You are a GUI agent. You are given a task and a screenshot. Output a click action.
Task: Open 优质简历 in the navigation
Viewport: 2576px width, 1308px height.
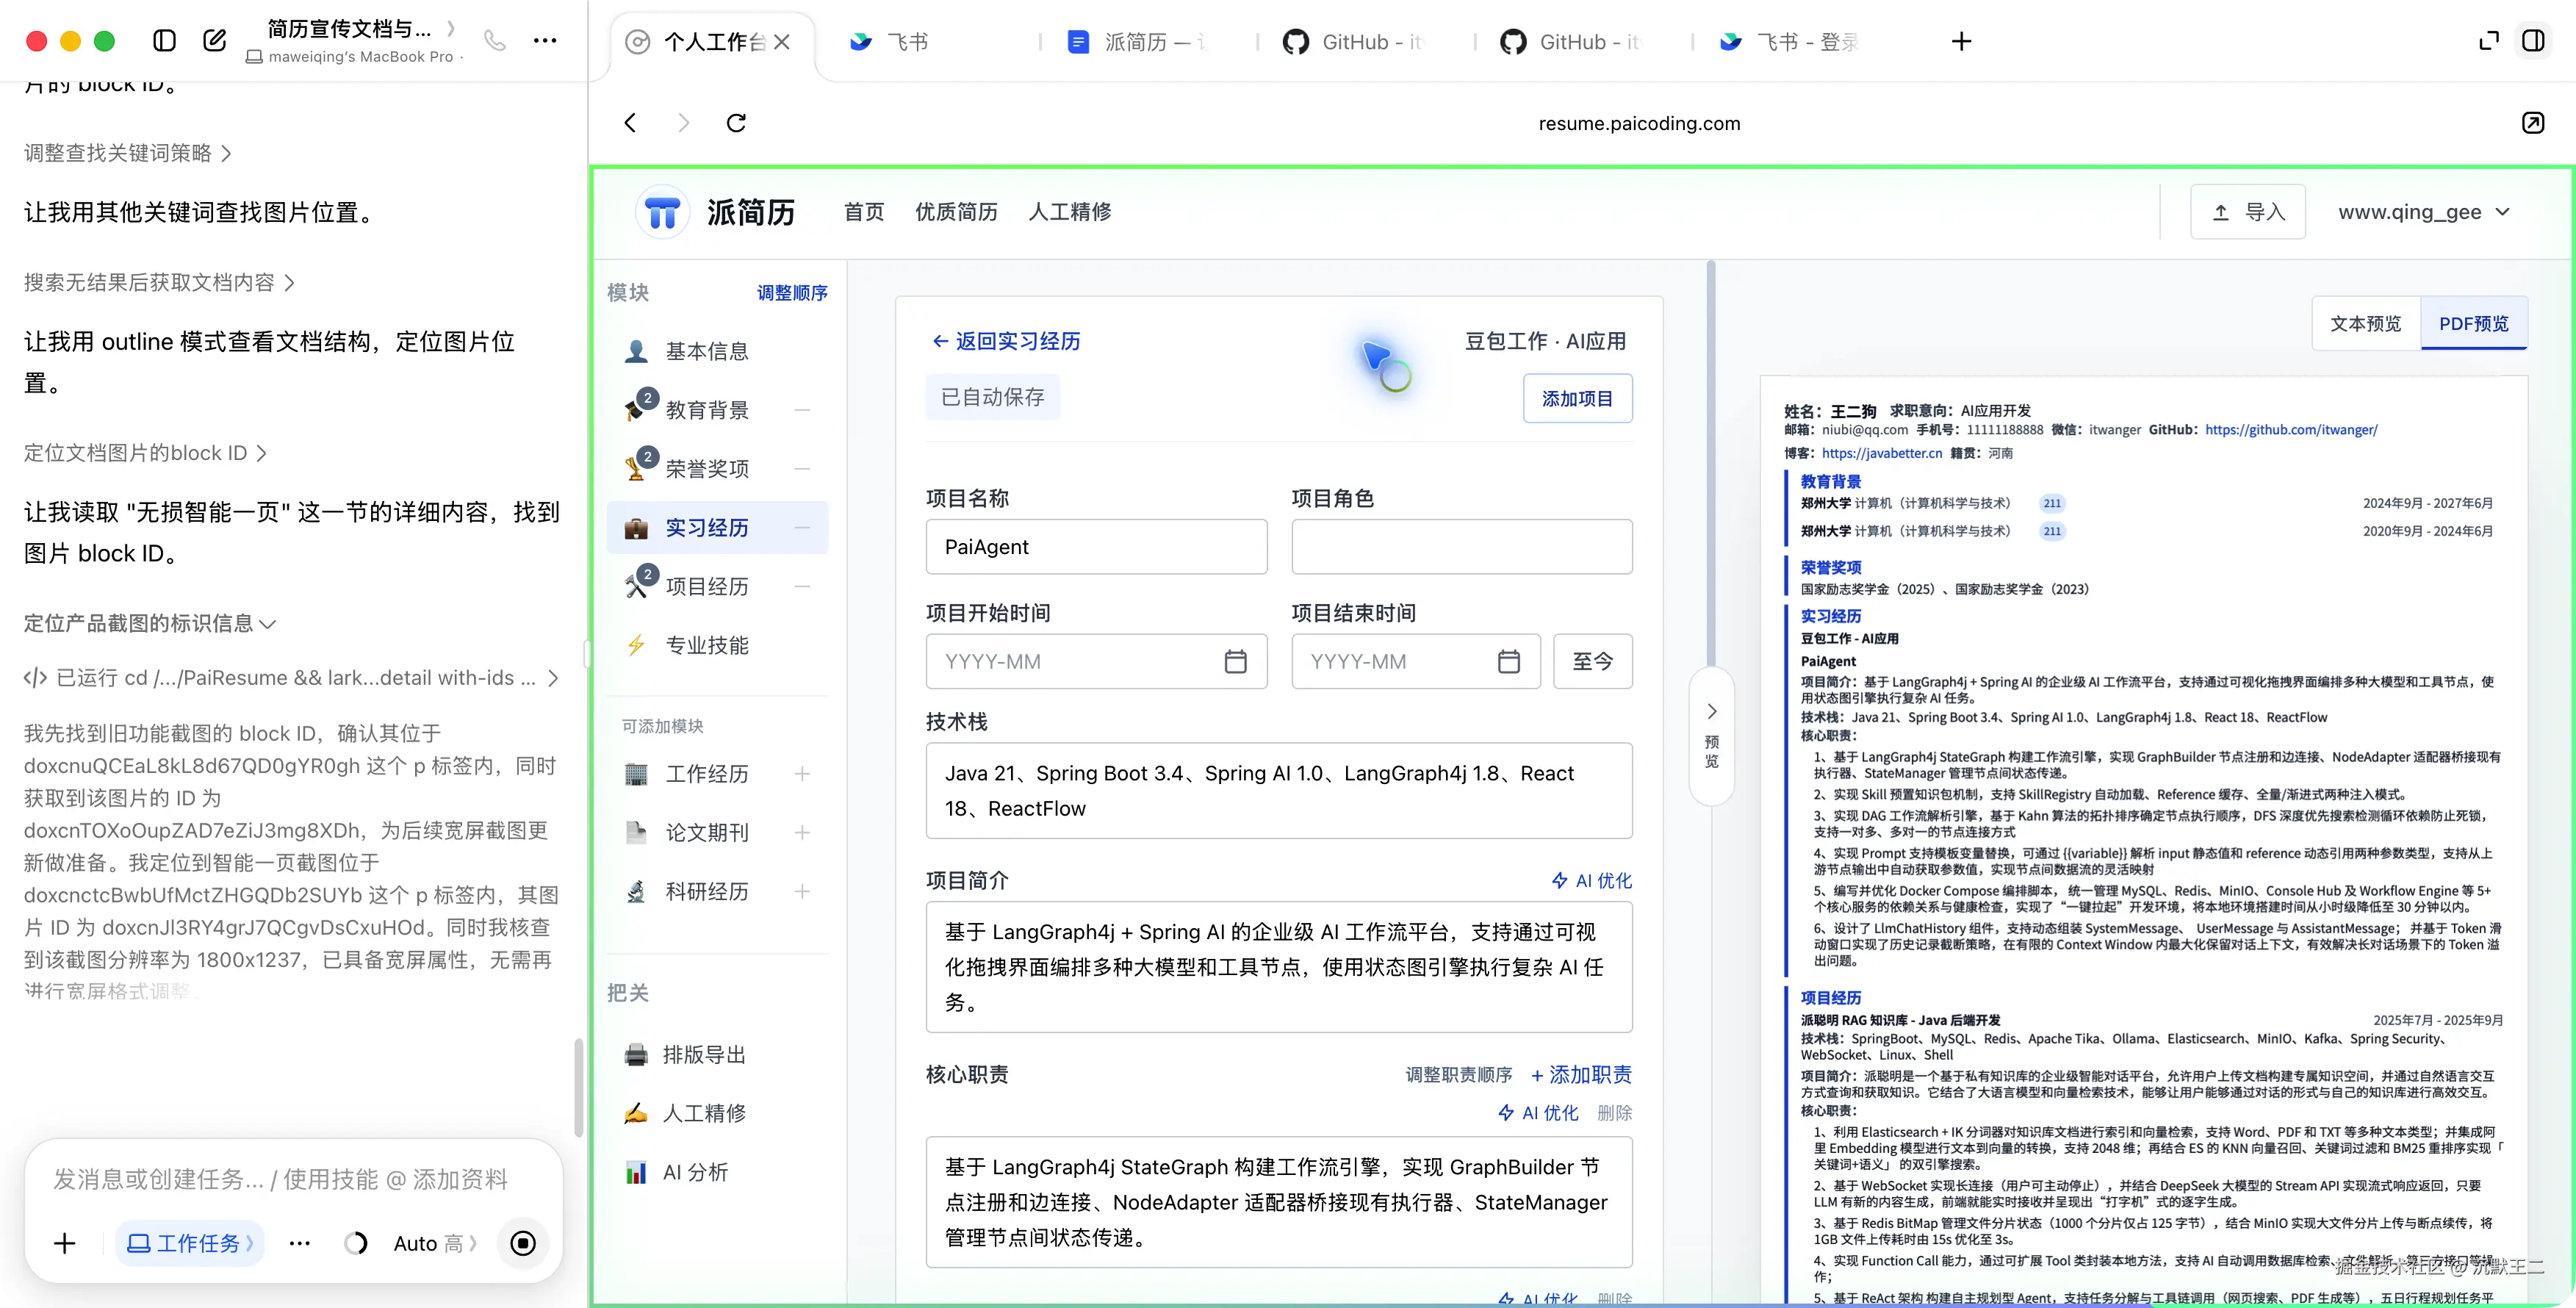click(956, 212)
